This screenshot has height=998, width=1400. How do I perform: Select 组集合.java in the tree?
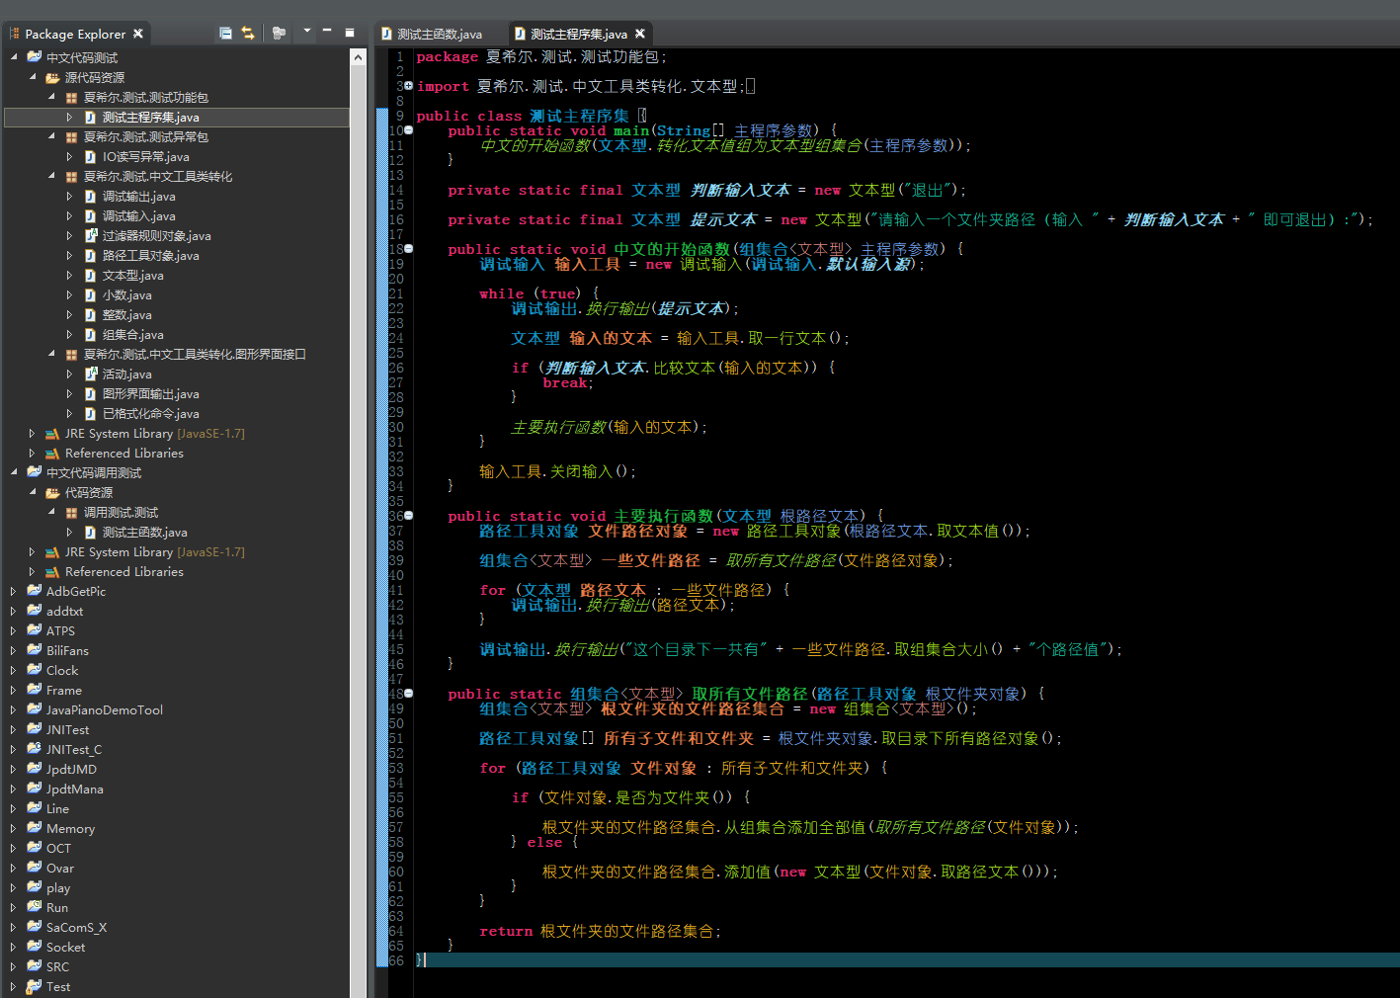[x=133, y=334]
